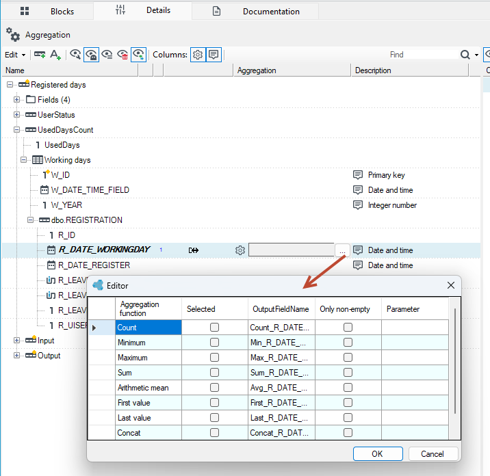490x476 pixels.
Task: Enable Only non-empty for Last value
Action: click(348, 418)
